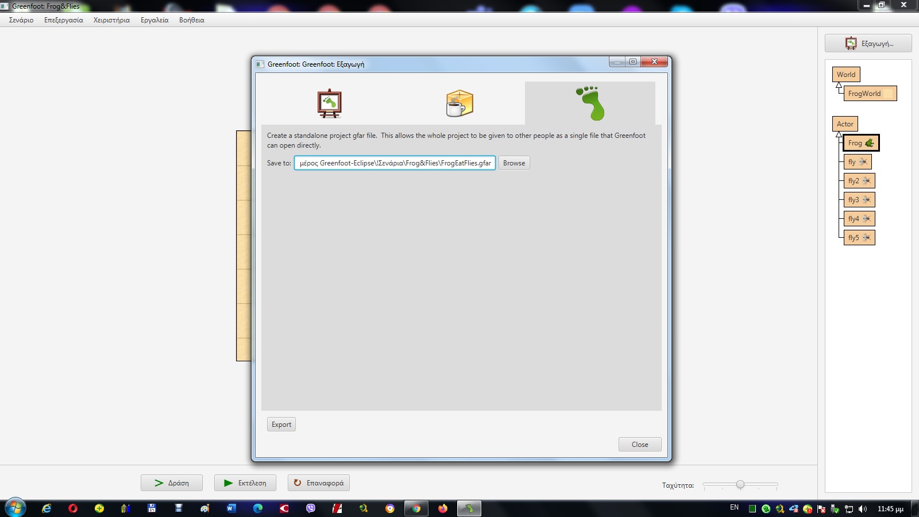Click the Save to file path field

[x=395, y=163]
